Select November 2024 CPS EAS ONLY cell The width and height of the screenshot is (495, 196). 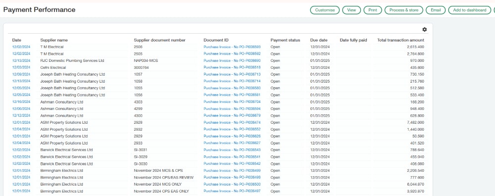coord(161,191)
